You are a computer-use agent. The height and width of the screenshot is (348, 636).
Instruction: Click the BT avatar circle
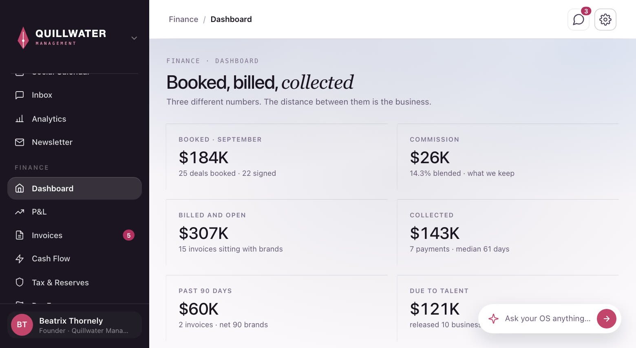point(22,325)
